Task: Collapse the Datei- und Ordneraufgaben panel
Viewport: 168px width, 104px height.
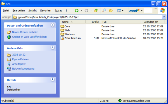Action: [52, 25]
